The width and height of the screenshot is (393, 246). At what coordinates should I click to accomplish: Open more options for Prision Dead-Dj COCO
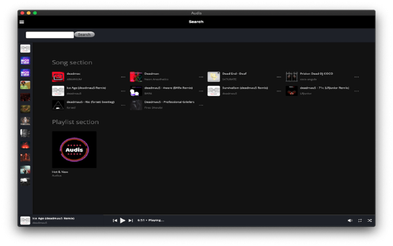[356, 77]
